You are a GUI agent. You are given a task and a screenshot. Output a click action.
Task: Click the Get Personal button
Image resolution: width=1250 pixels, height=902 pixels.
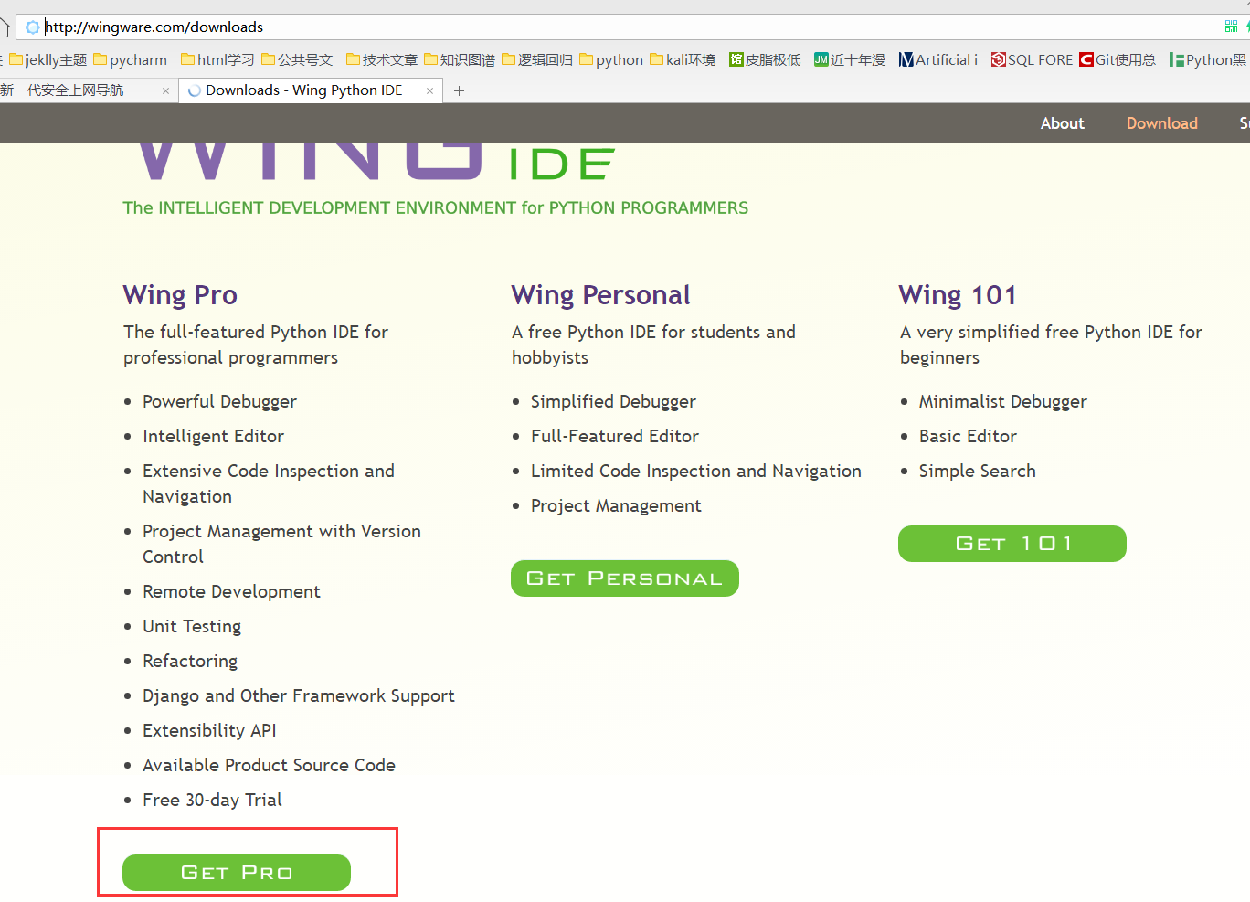[x=625, y=578]
